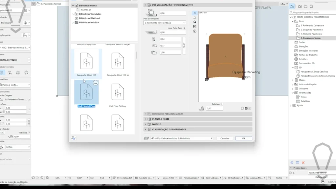The image size is (336, 189).
Task: Click the red delete icon in navigator
Action: [303, 163]
